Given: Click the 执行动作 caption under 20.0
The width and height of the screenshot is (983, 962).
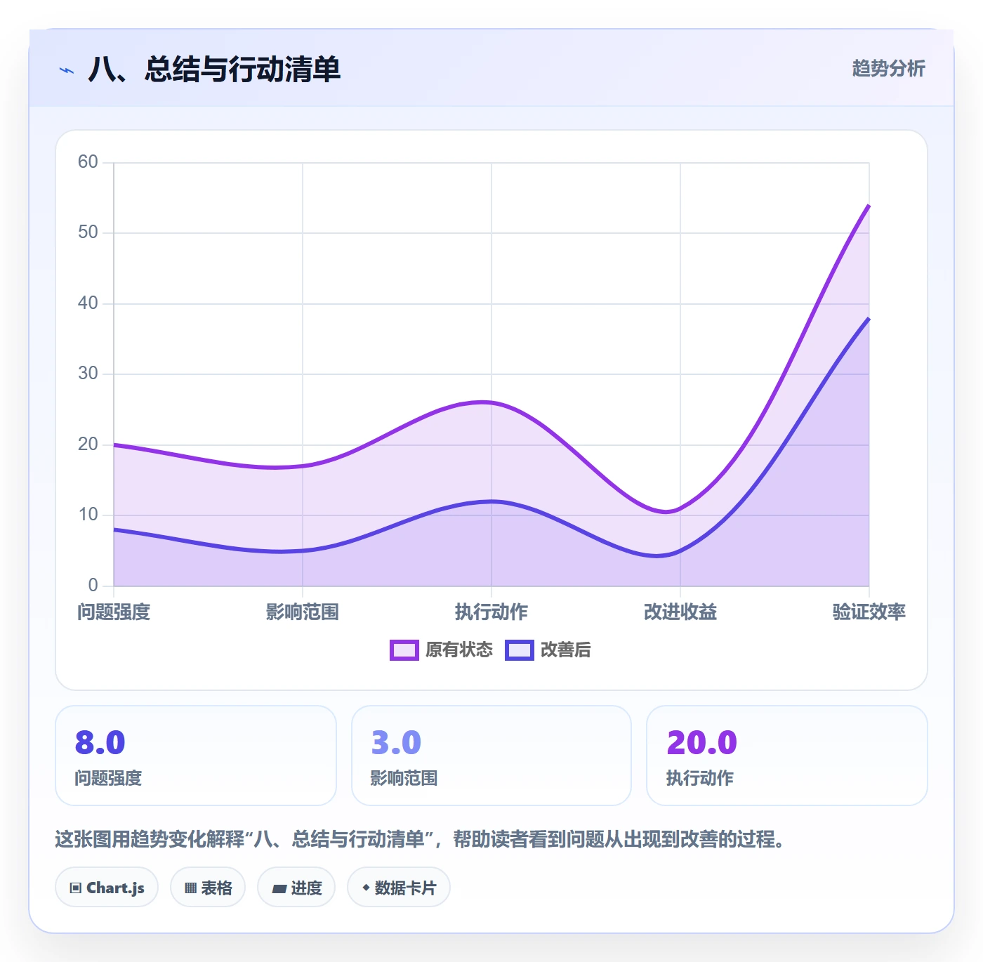Looking at the screenshot, I should pyautogui.click(x=700, y=778).
